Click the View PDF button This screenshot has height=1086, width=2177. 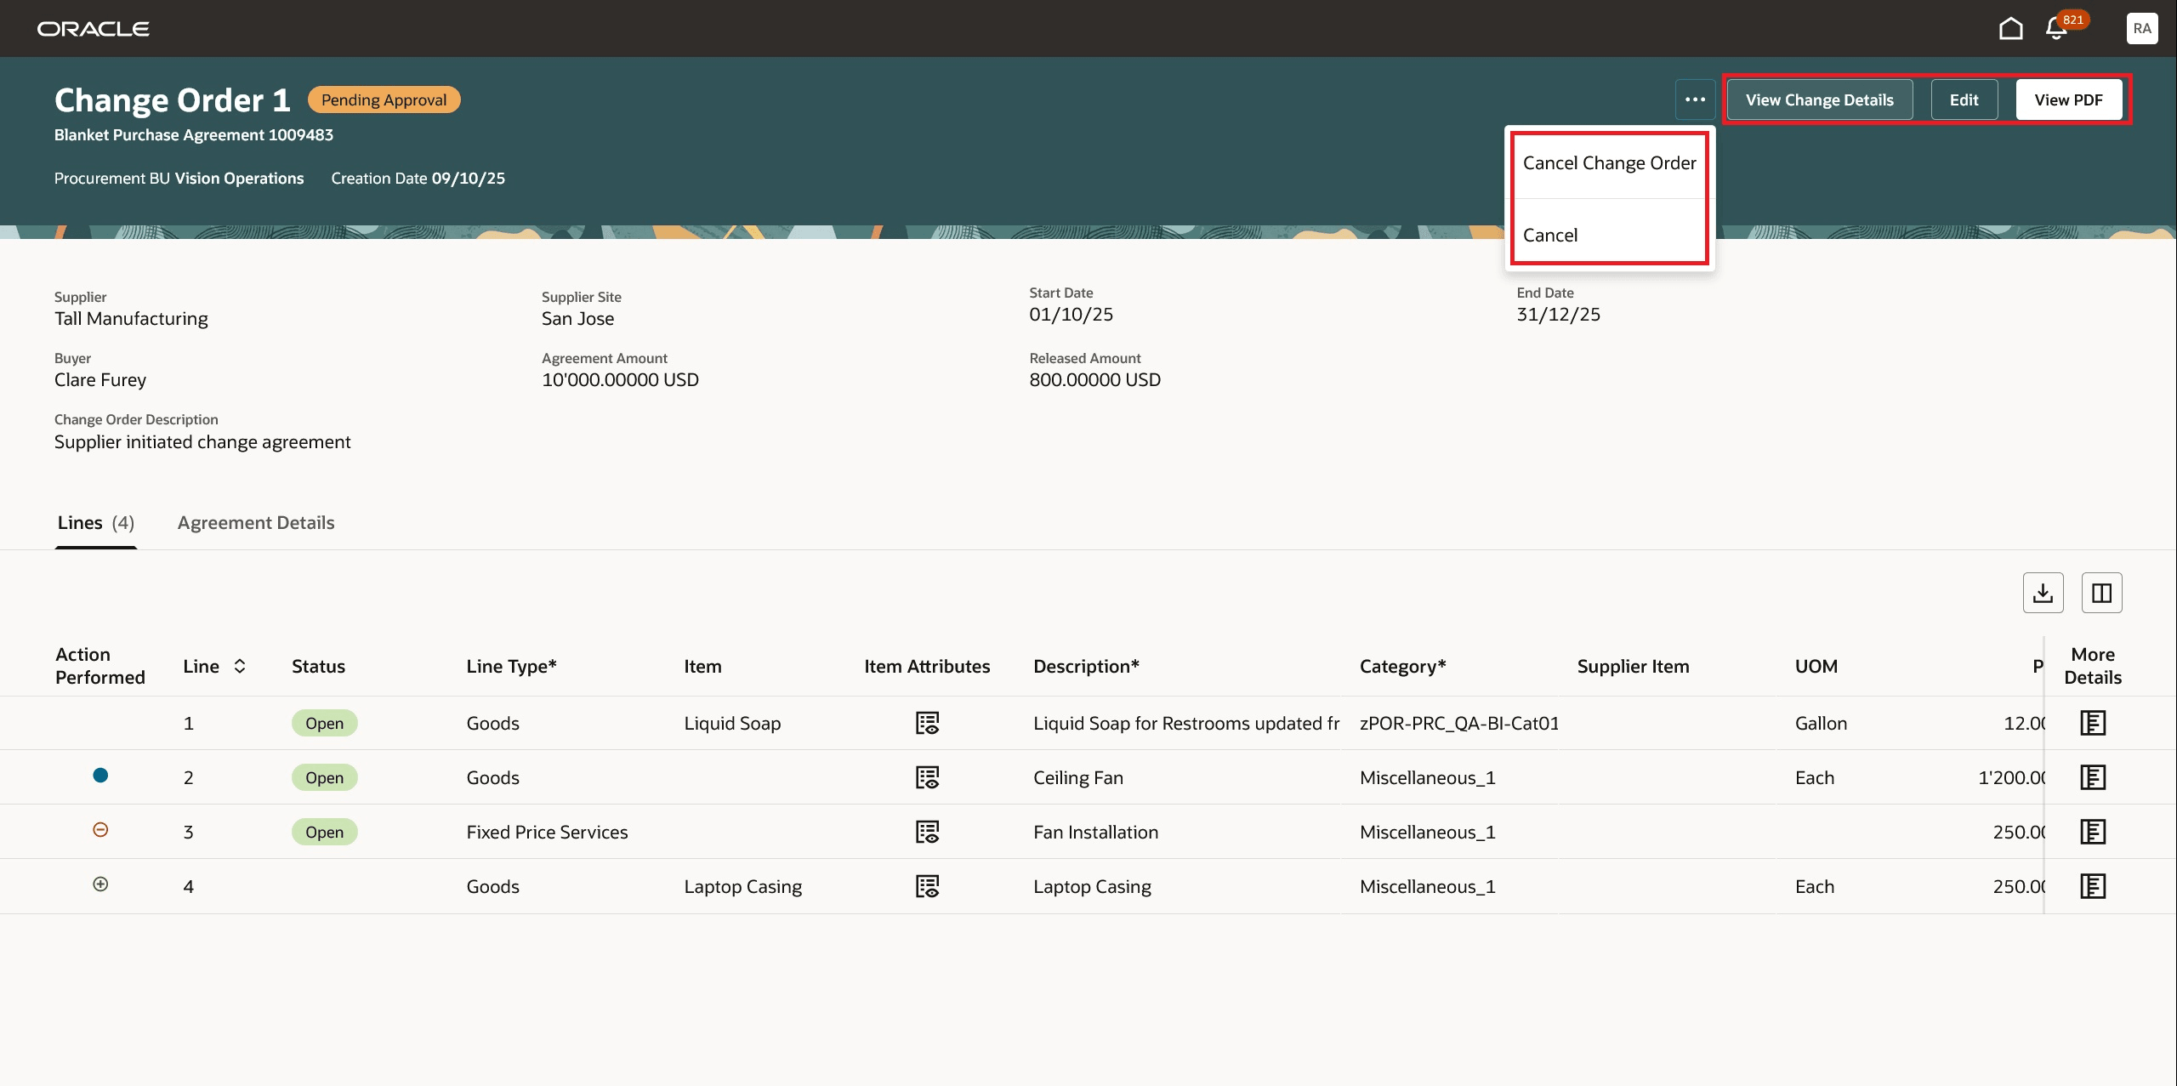tap(2069, 100)
